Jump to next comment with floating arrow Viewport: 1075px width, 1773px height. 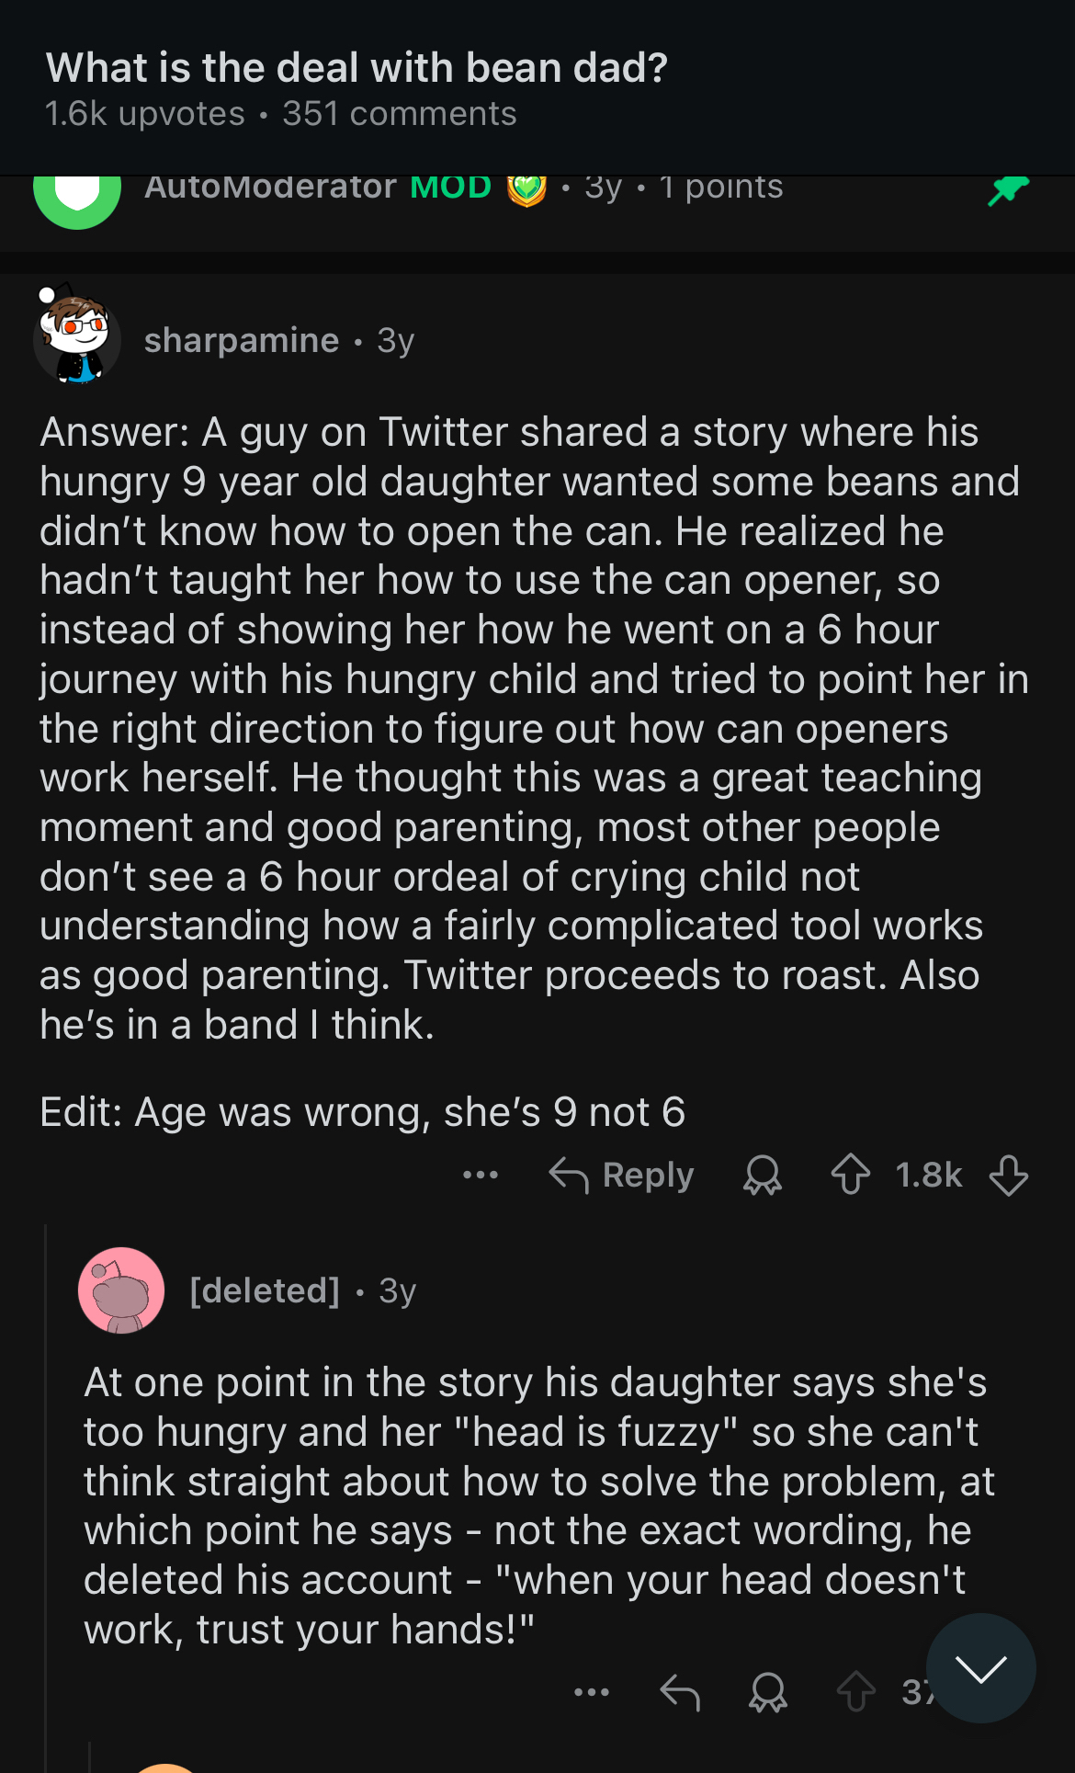(x=980, y=1668)
